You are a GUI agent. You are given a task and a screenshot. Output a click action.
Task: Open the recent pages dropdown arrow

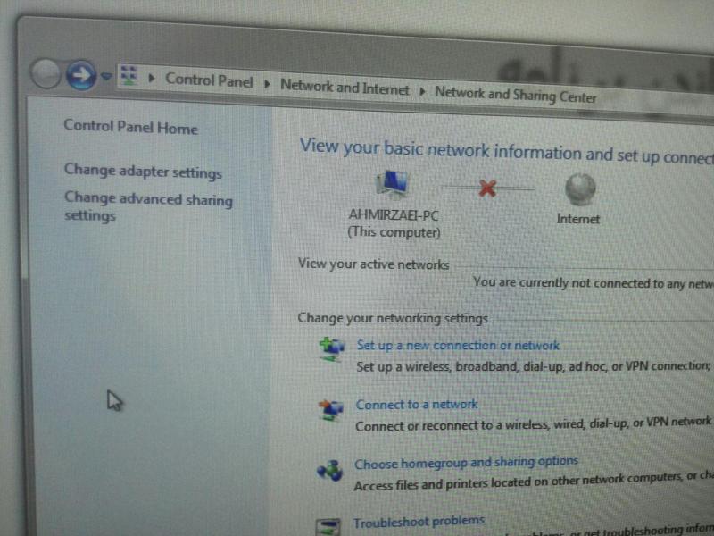pyautogui.click(x=106, y=76)
